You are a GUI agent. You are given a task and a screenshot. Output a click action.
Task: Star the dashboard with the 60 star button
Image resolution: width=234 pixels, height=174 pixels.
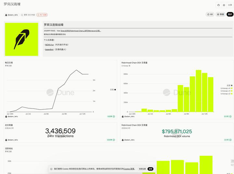click(210, 14)
